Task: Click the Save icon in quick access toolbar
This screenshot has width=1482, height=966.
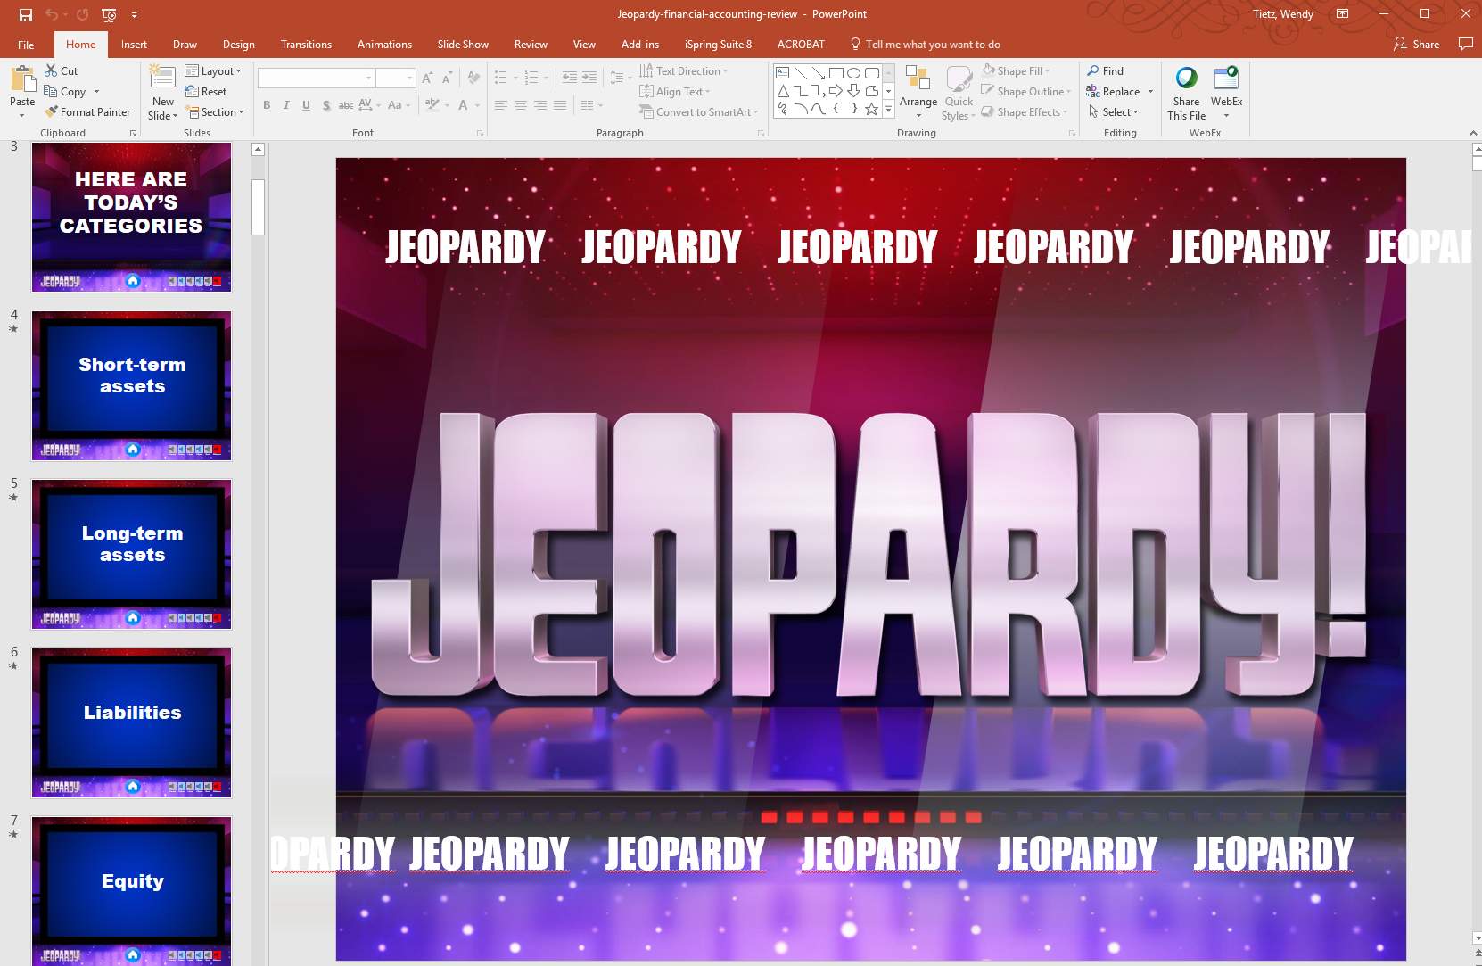Action: pyautogui.click(x=26, y=14)
